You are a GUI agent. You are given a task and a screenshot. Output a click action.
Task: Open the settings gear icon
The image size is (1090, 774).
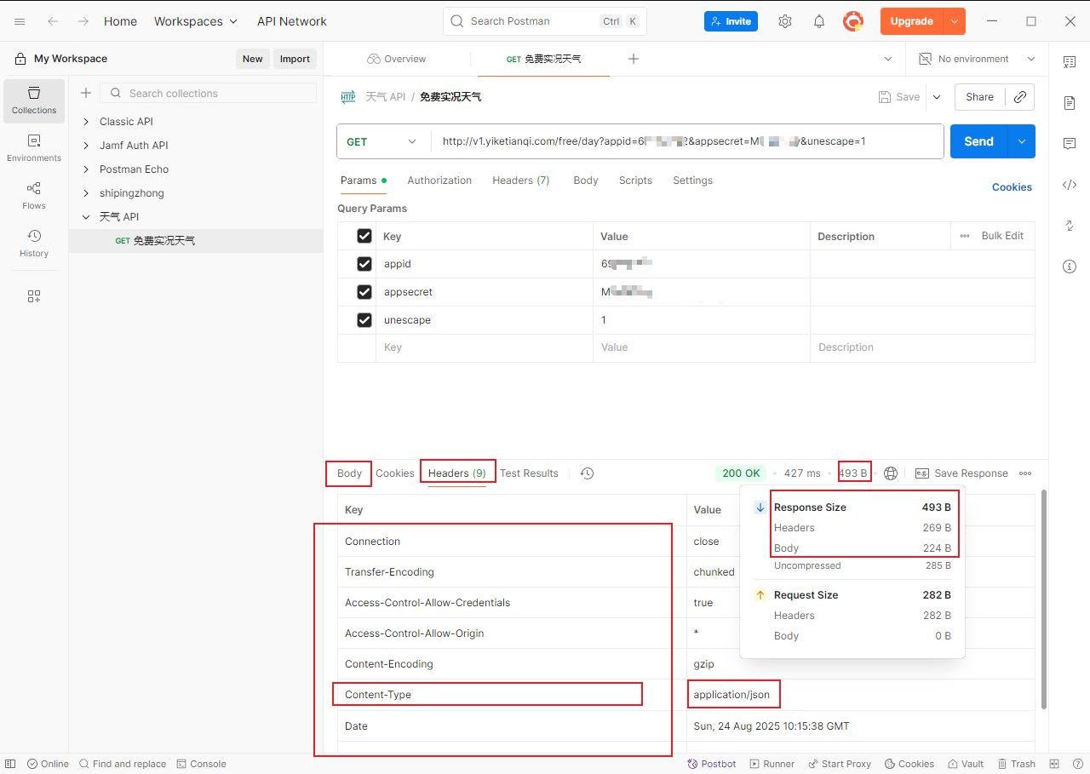(784, 21)
